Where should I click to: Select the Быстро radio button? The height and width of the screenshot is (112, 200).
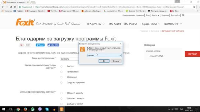pyautogui.click(x=61, y=66)
